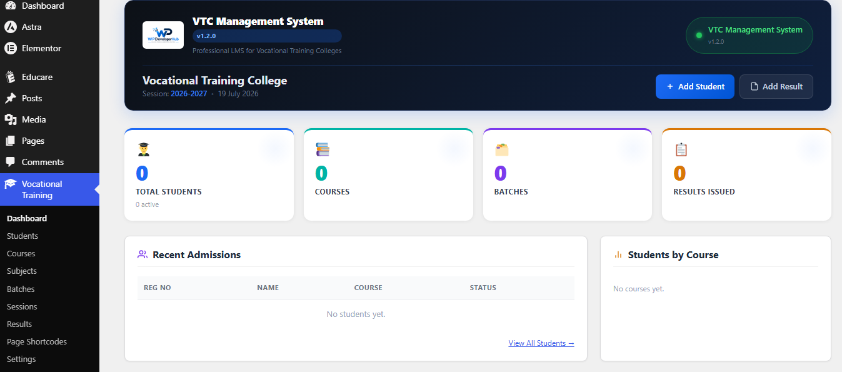Click the people icon beside Recent Admissions
842x372 pixels.
(x=143, y=254)
